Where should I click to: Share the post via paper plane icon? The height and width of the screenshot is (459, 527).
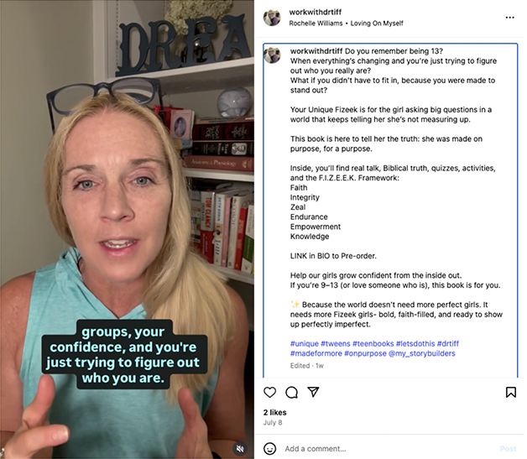(313, 392)
